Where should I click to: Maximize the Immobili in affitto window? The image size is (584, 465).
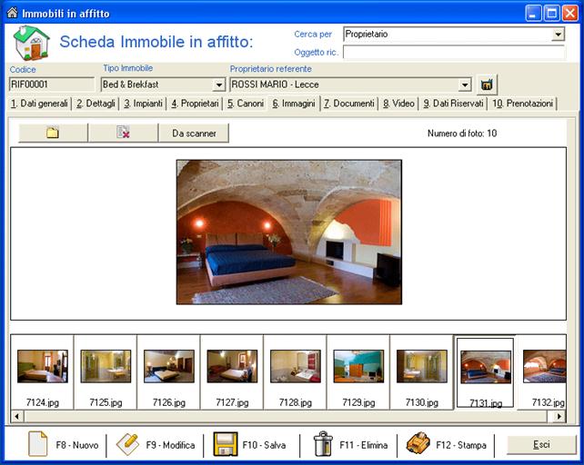[x=551, y=14]
